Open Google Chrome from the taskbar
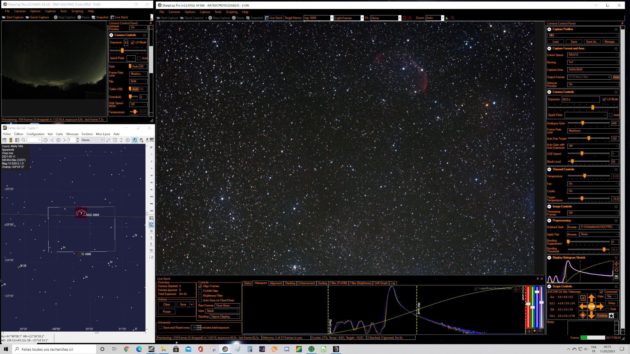 [126, 349]
